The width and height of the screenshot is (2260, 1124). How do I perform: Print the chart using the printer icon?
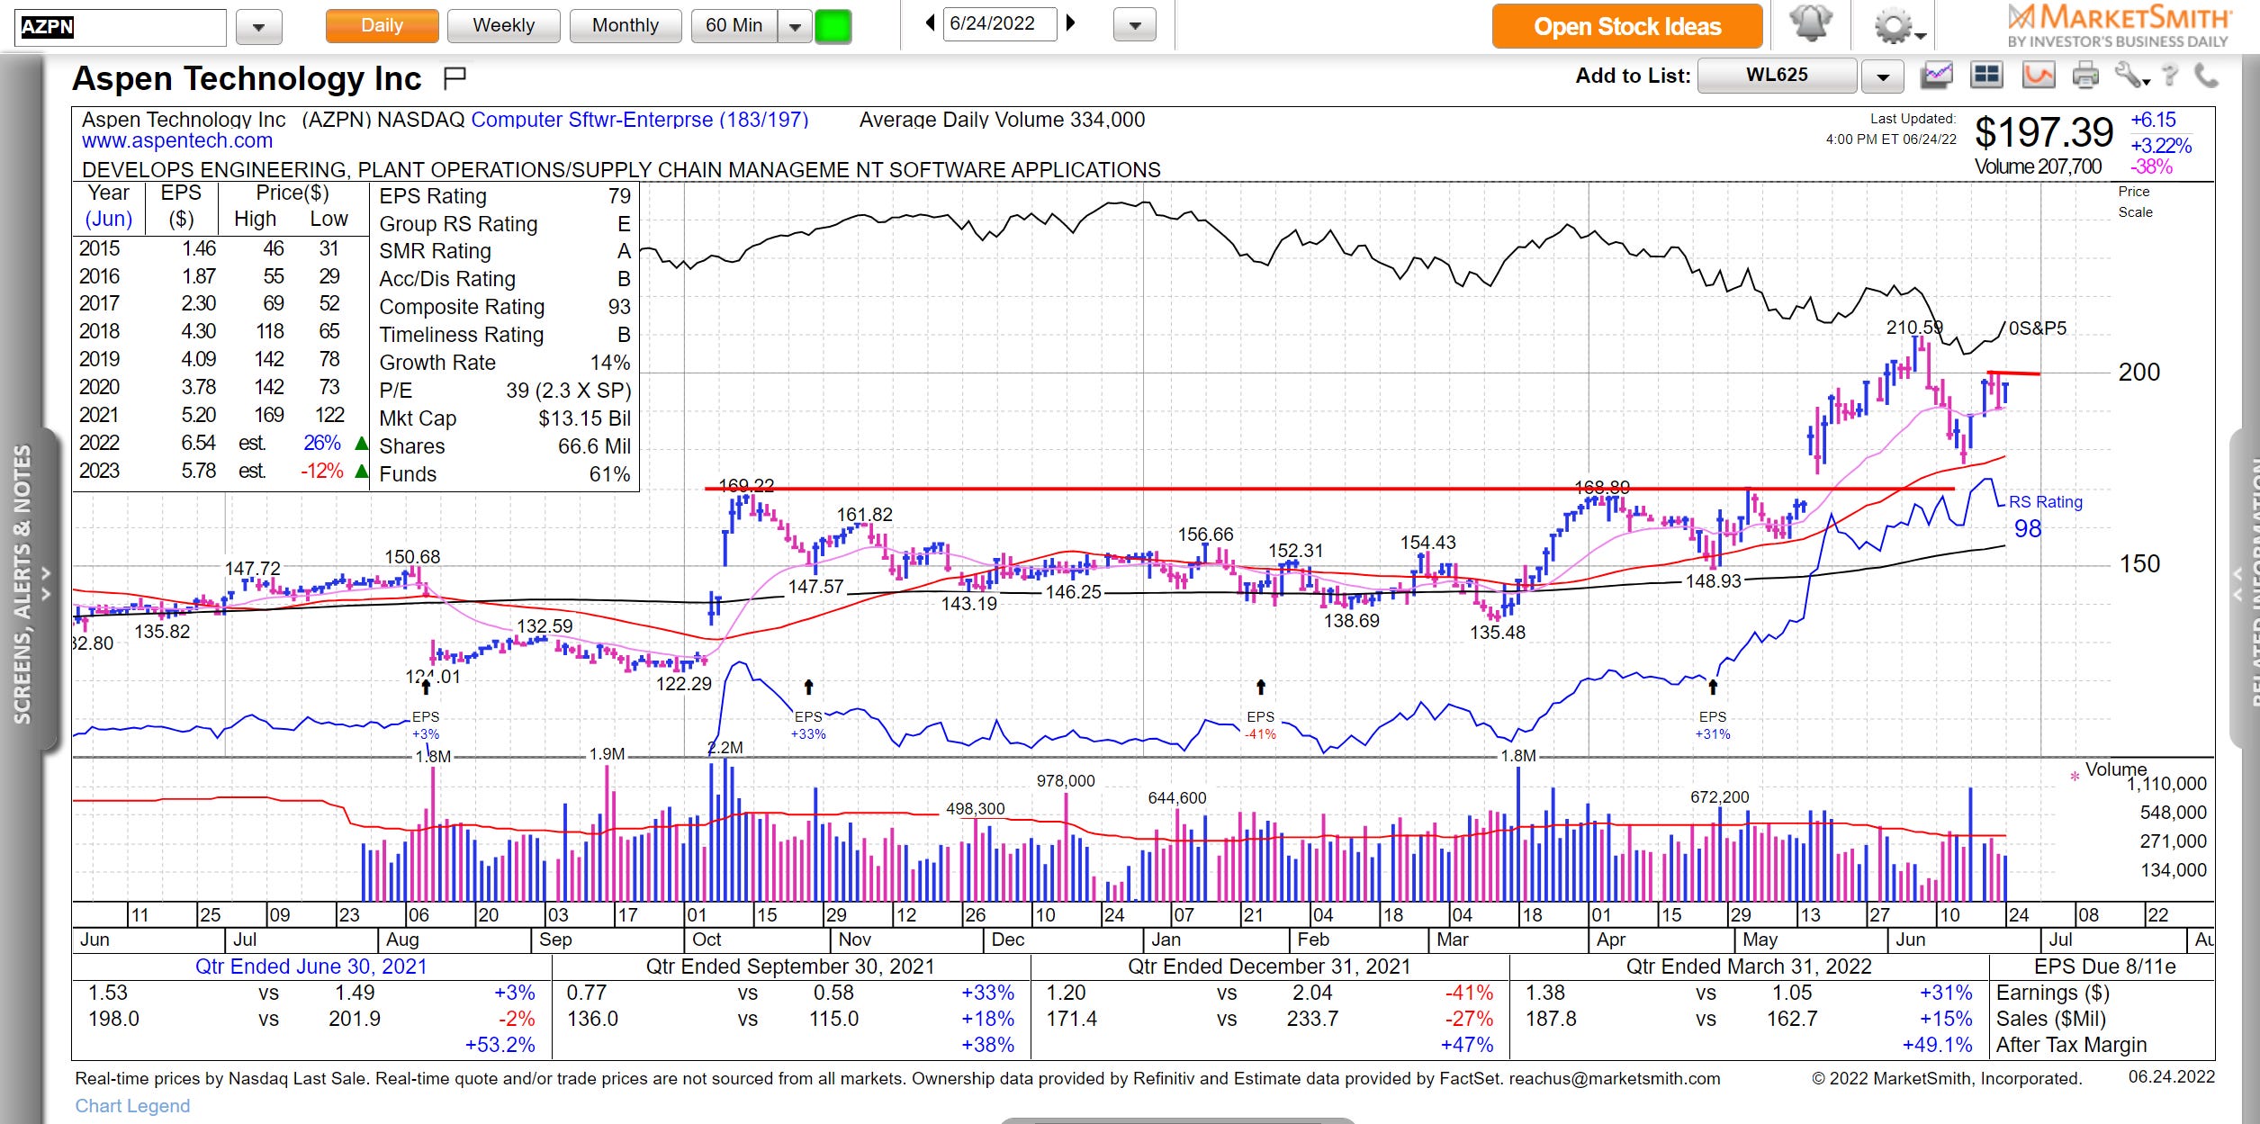click(2085, 76)
